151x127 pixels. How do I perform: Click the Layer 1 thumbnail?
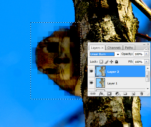(100, 83)
